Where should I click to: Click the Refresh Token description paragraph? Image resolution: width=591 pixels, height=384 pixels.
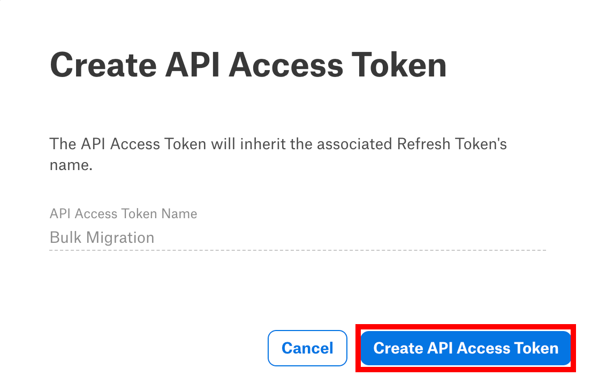click(x=278, y=155)
